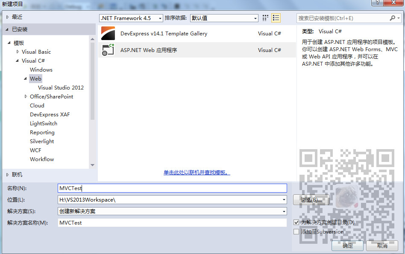The height and width of the screenshot is (254, 405).
Task: Expand the Visual Basic node
Action: [x=18, y=52]
